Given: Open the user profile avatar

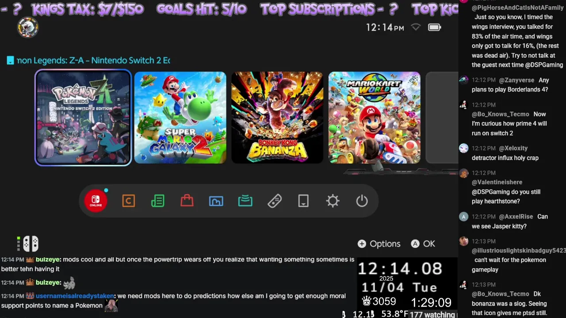Looking at the screenshot, I should pyautogui.click(x=28, y=27).
